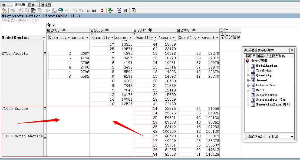Open the Help question mark icon

click(x=133, y=11)
